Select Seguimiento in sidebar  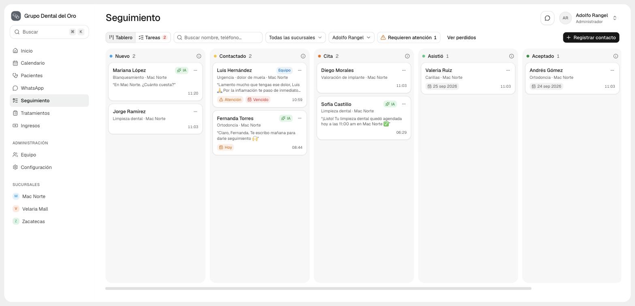pyautogui.click(x=49, y=101)
